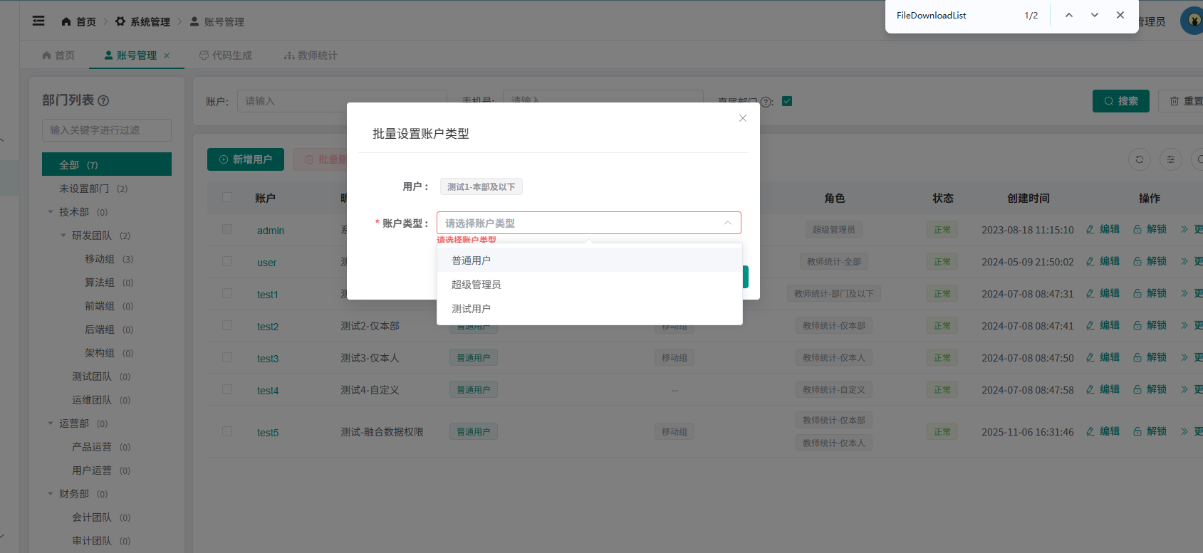Go to previous find result arrow
The image size is (1203, 553).
click(1068, 16)
